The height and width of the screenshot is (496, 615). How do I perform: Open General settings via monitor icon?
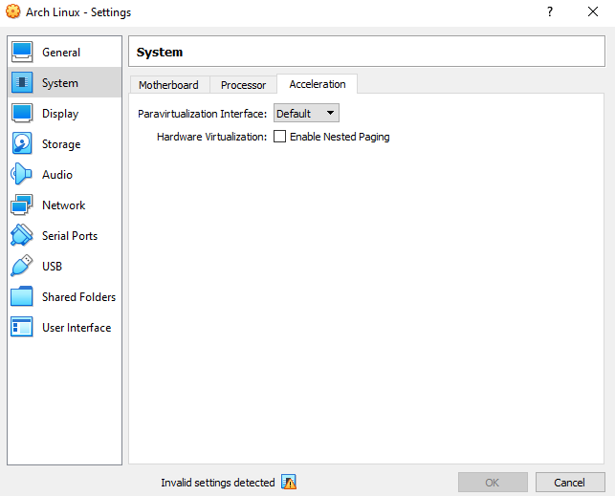point(22,53)
